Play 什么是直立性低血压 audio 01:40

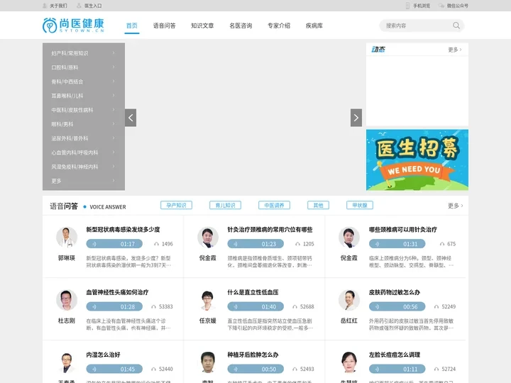(255, 307)
